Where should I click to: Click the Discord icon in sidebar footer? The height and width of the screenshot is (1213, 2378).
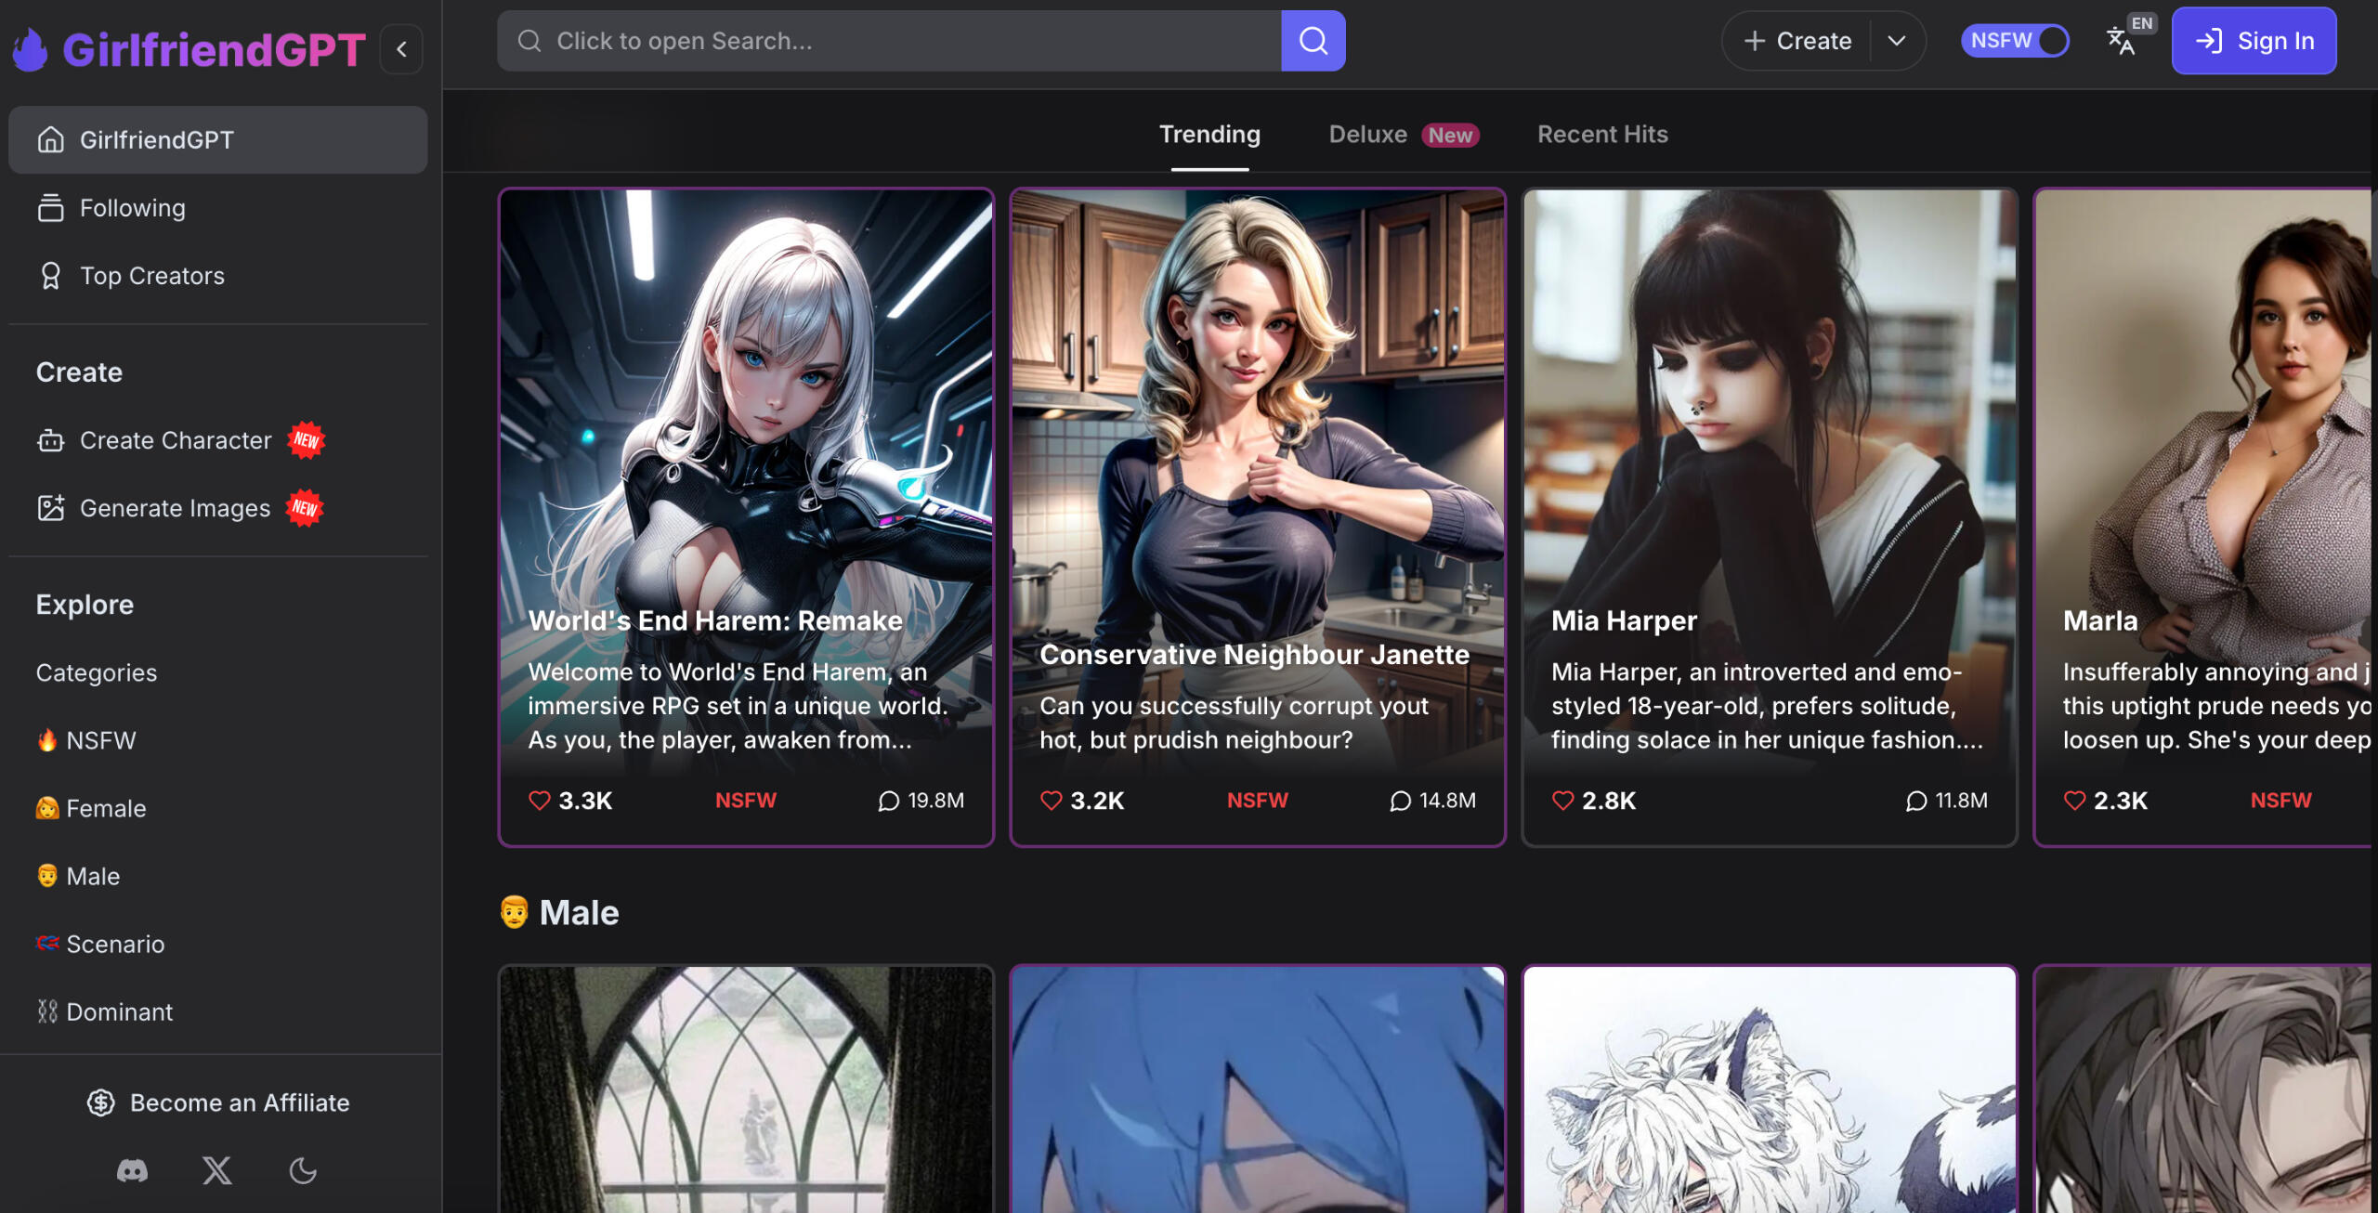(132, 1170)
